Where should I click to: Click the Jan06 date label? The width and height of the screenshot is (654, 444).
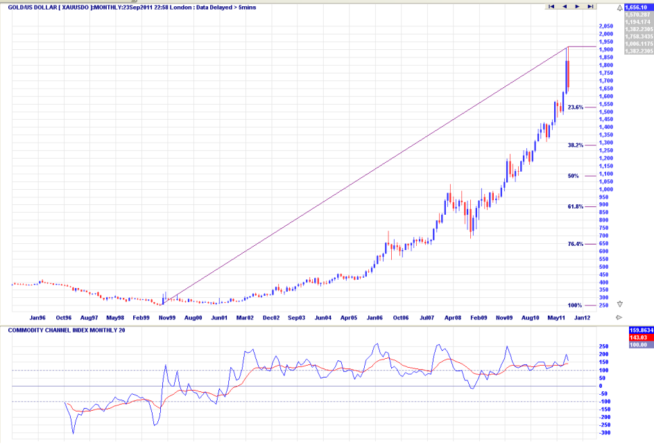[375, 318]
